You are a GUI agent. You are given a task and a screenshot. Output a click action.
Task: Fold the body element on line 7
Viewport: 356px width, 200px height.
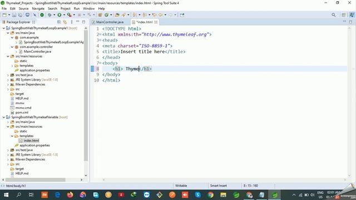(x=100, y=63)
